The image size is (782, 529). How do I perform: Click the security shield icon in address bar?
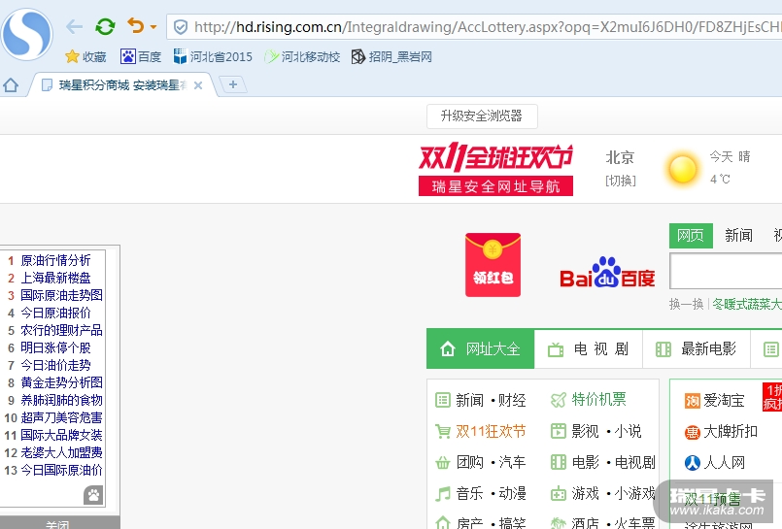pyautogui.click(x=180, y=27)
